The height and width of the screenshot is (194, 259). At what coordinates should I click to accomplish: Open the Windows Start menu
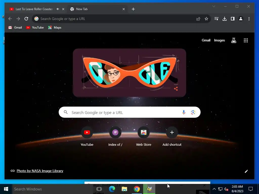coord(6,189)
